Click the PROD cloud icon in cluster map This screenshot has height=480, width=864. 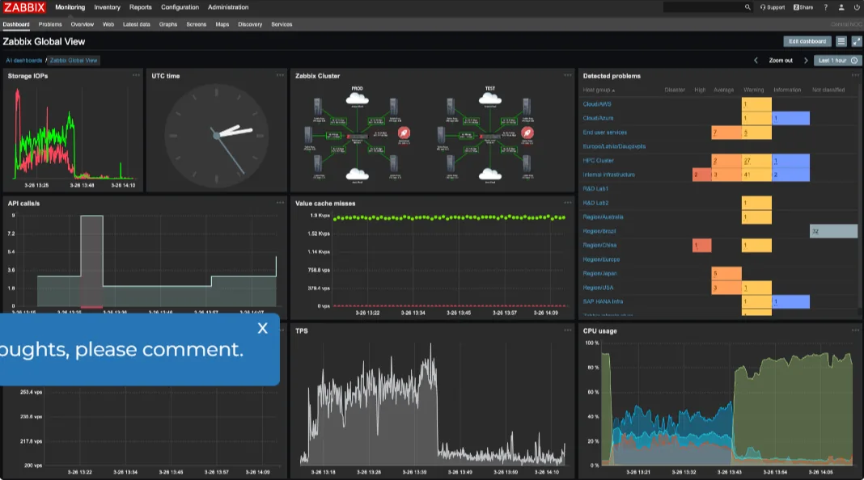(x=357, y=99)
